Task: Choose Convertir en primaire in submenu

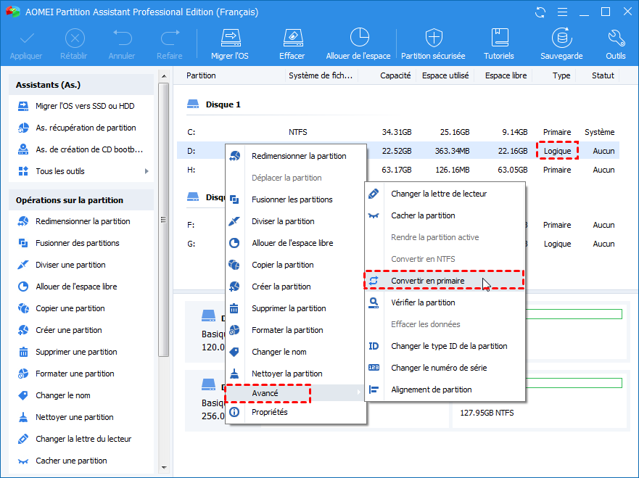Action: 427,281
